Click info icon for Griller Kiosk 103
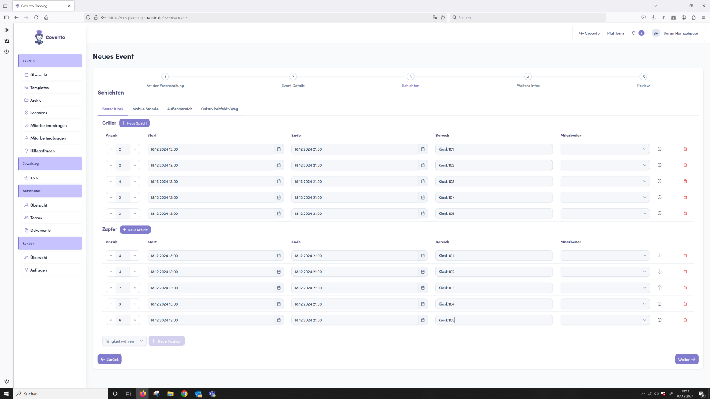This screenshot has width=710, height=399. [660, 181]
